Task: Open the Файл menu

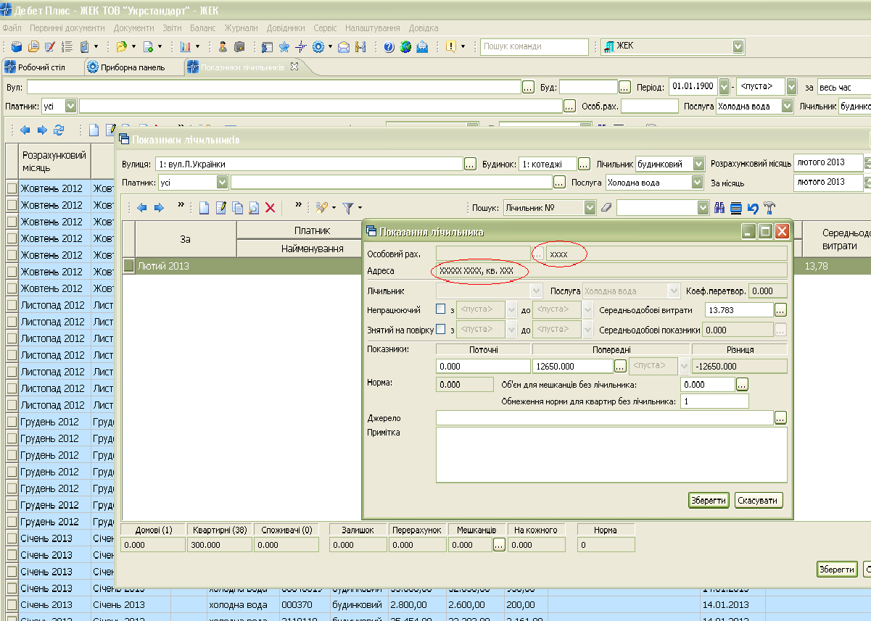Action: click(12, 28)
